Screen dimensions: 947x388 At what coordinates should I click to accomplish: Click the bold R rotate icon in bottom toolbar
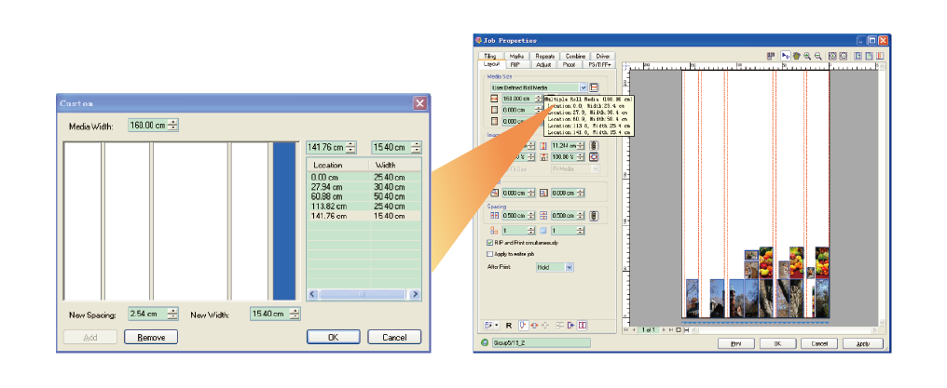pyautogui.click(x=509, y=326)
